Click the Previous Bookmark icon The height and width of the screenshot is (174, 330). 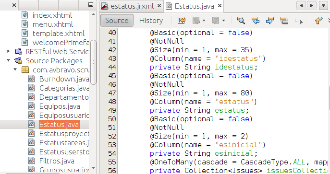click(x=318, y=20)
